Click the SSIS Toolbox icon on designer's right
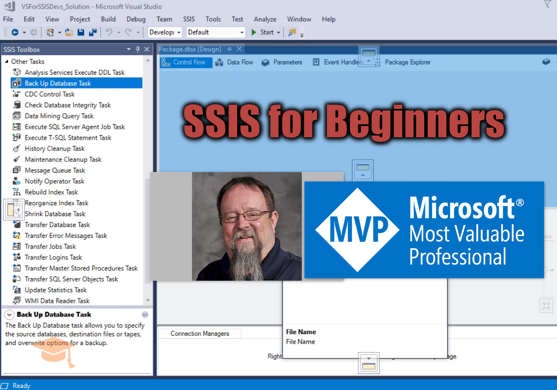This screenshot has width=557, height=390. (x=546, y=62)
